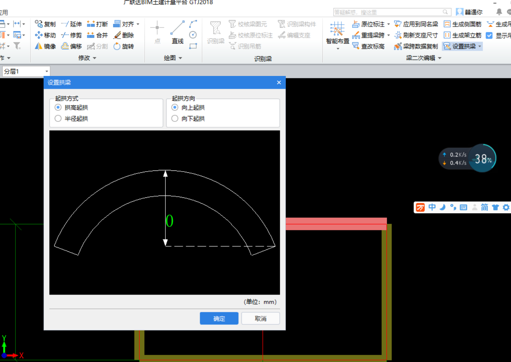Click the 原位标注 annotation tool
Screen dimensions: 511x362
point(368,24)
